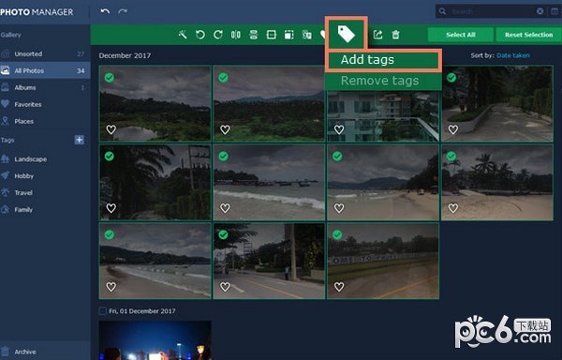
Task: Uncheck the curving driveway photo checkmark
Action: [x=451, y=78]
